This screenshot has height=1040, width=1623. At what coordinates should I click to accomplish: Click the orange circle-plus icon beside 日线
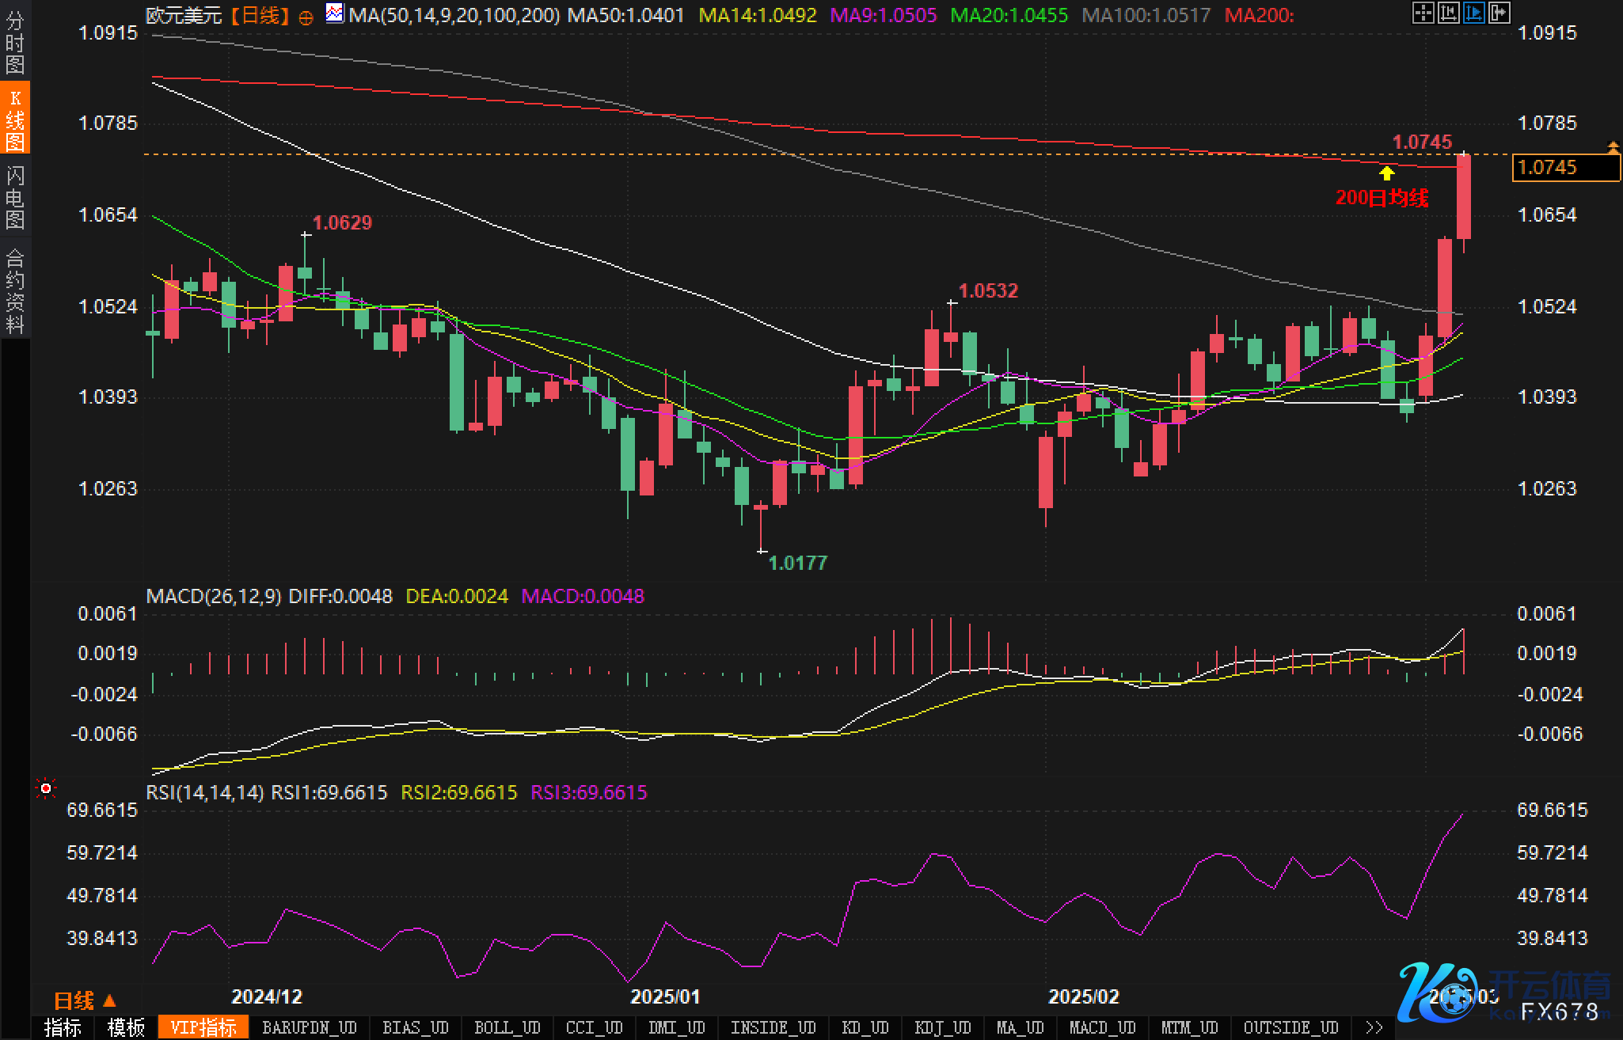(x=306, y=17)
